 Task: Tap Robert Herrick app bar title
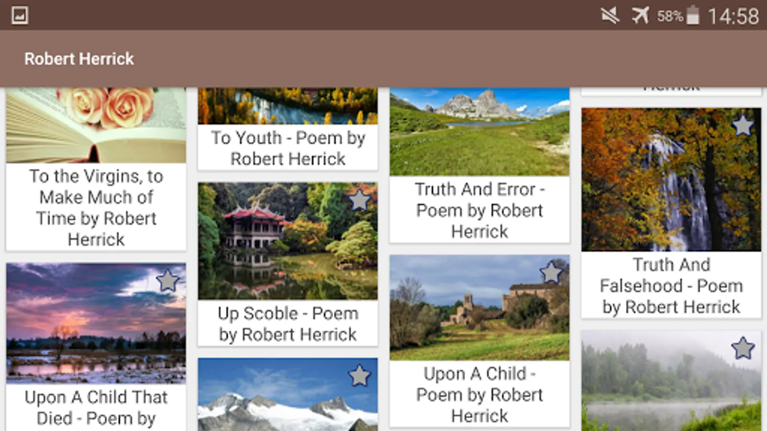coord(79,59)
